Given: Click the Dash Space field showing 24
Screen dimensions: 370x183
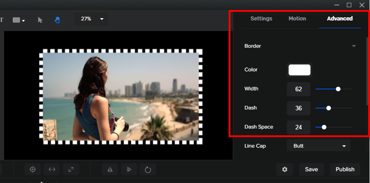Looking at the screenshot, I should [x=299, y=127].
